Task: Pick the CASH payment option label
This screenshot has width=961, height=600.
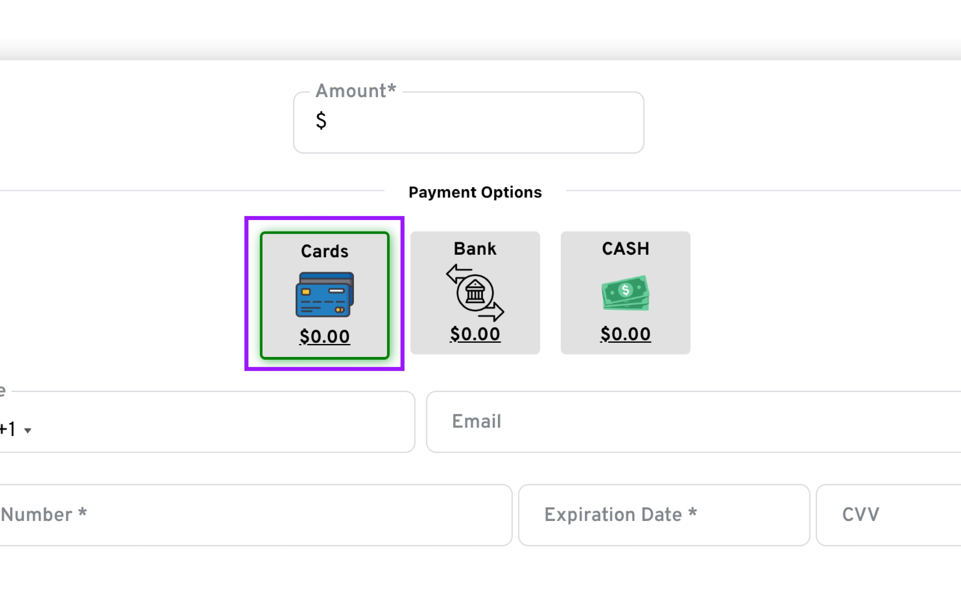Action: click(625, 249)
